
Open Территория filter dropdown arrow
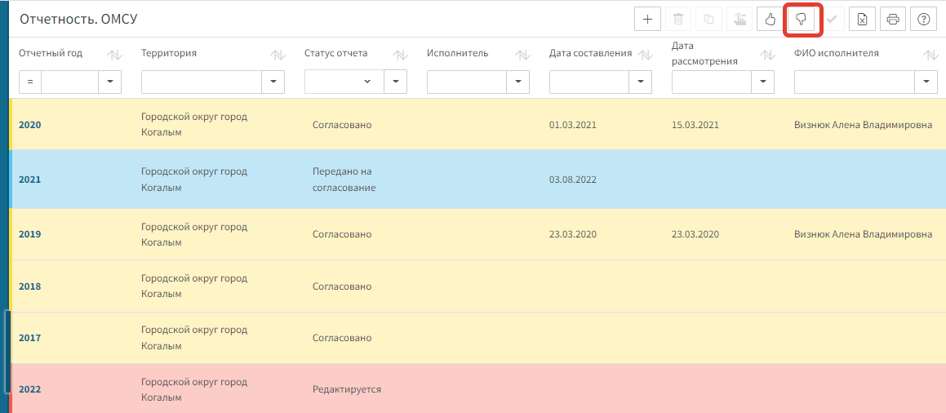coord(273,82)
